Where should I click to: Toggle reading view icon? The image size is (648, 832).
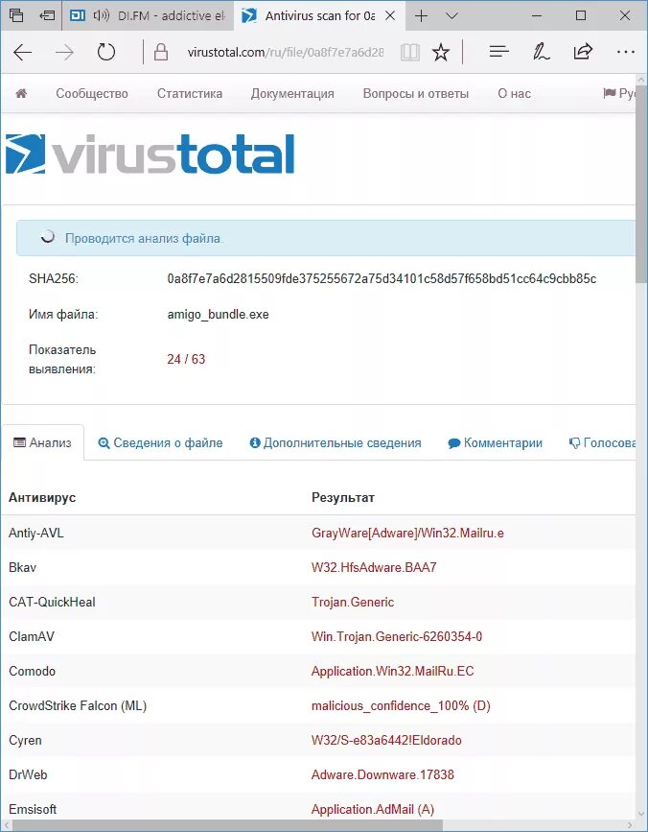click(410, 52)
